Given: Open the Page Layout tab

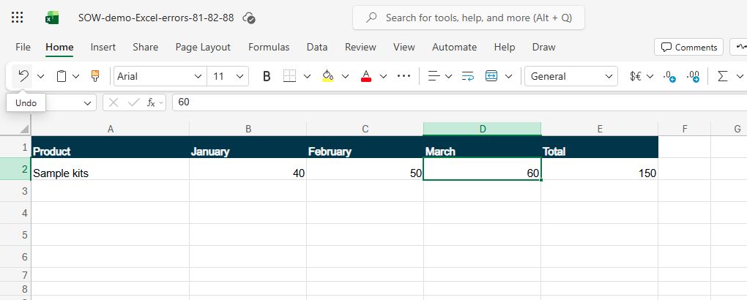Looking at the screenshot, I should tap(203, 47).
